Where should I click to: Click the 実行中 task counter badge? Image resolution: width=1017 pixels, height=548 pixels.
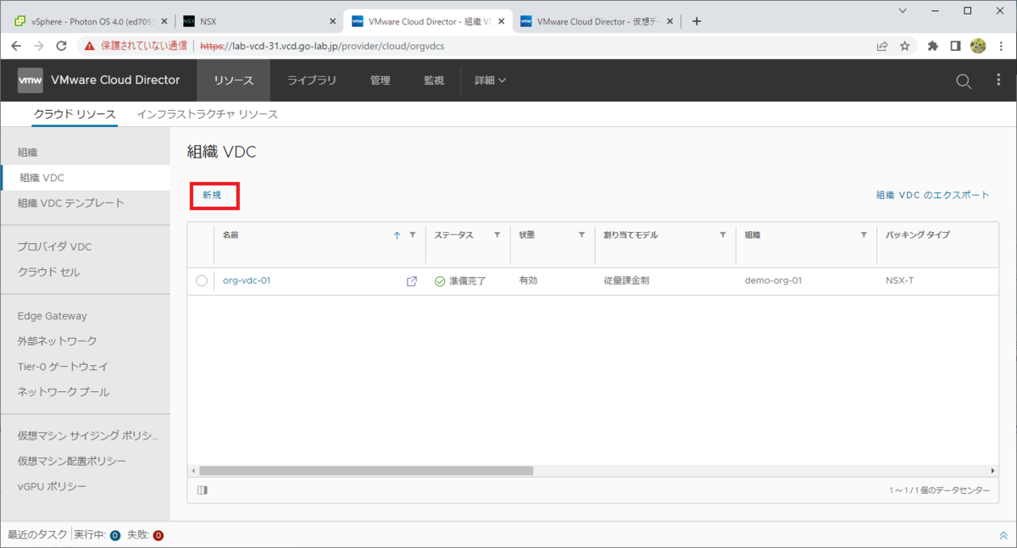coord(115,535)
